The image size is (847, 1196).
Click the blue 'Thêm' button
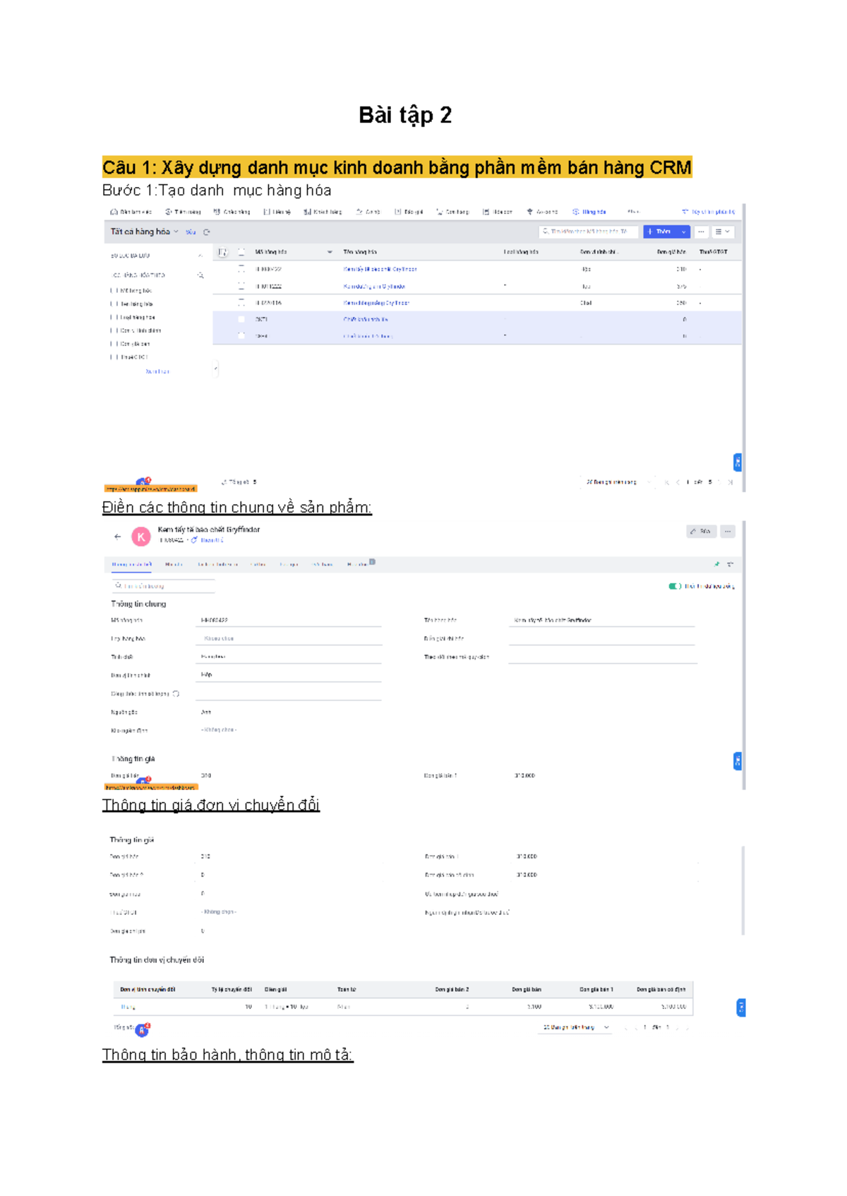coord(660,232)
